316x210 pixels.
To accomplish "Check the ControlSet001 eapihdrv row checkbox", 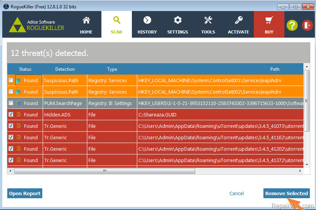I will click(x=11, y=80).
